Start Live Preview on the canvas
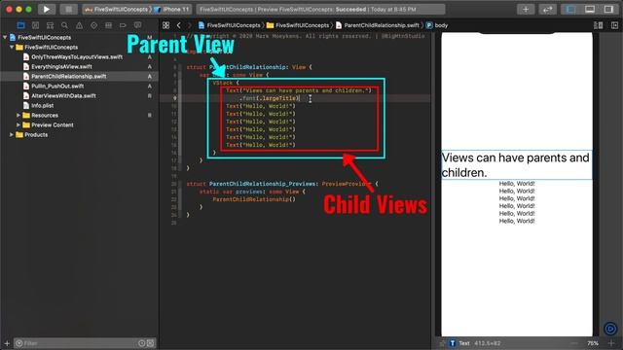This screenshot has width=623, height=350. (x=610, y=329)
